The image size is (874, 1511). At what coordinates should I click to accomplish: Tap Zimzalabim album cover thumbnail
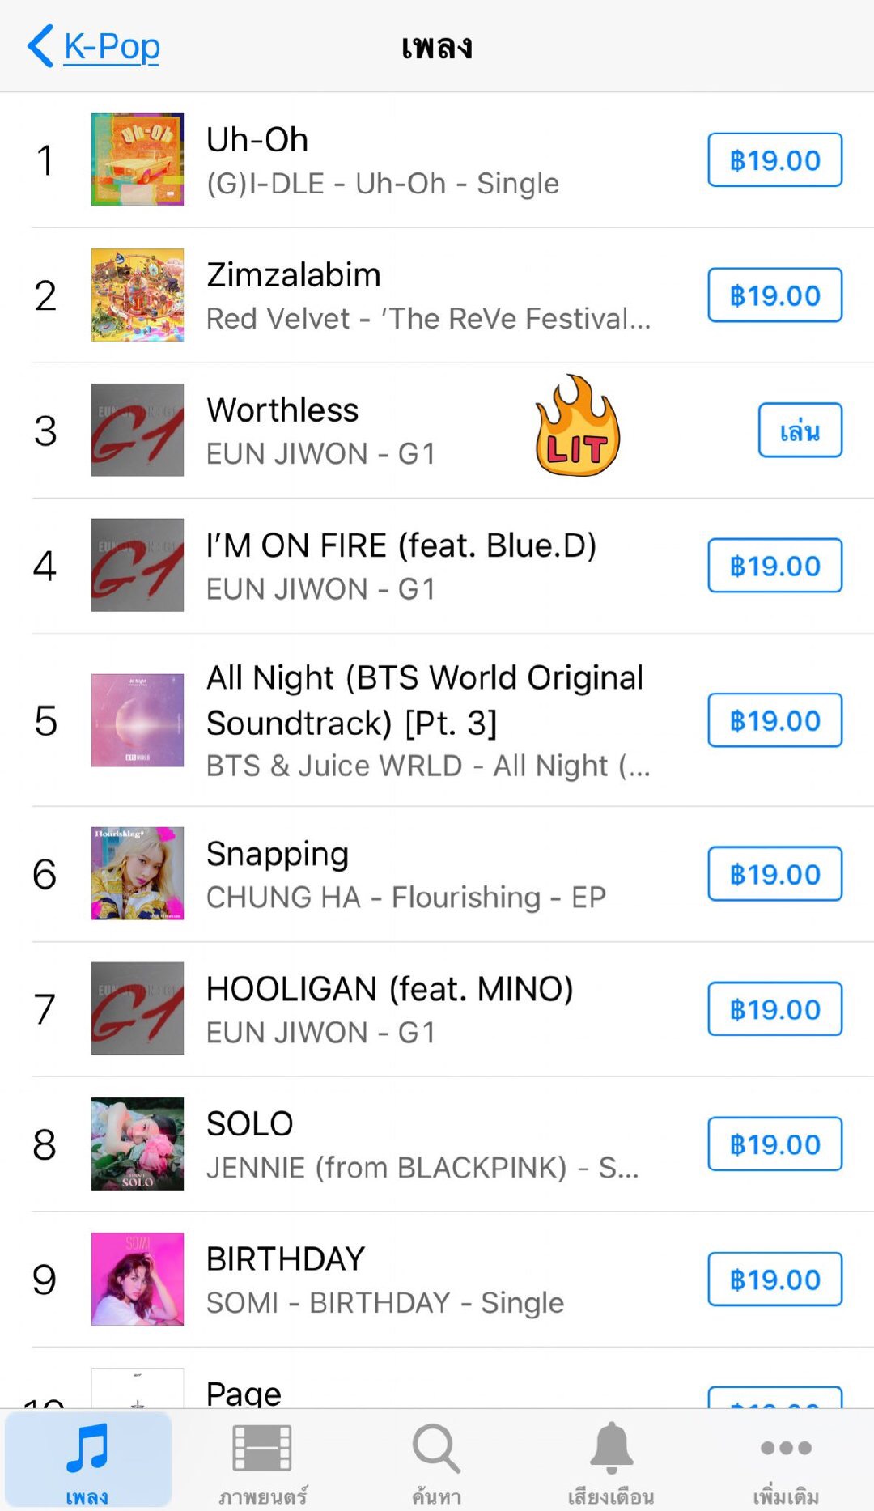(138, 295)
